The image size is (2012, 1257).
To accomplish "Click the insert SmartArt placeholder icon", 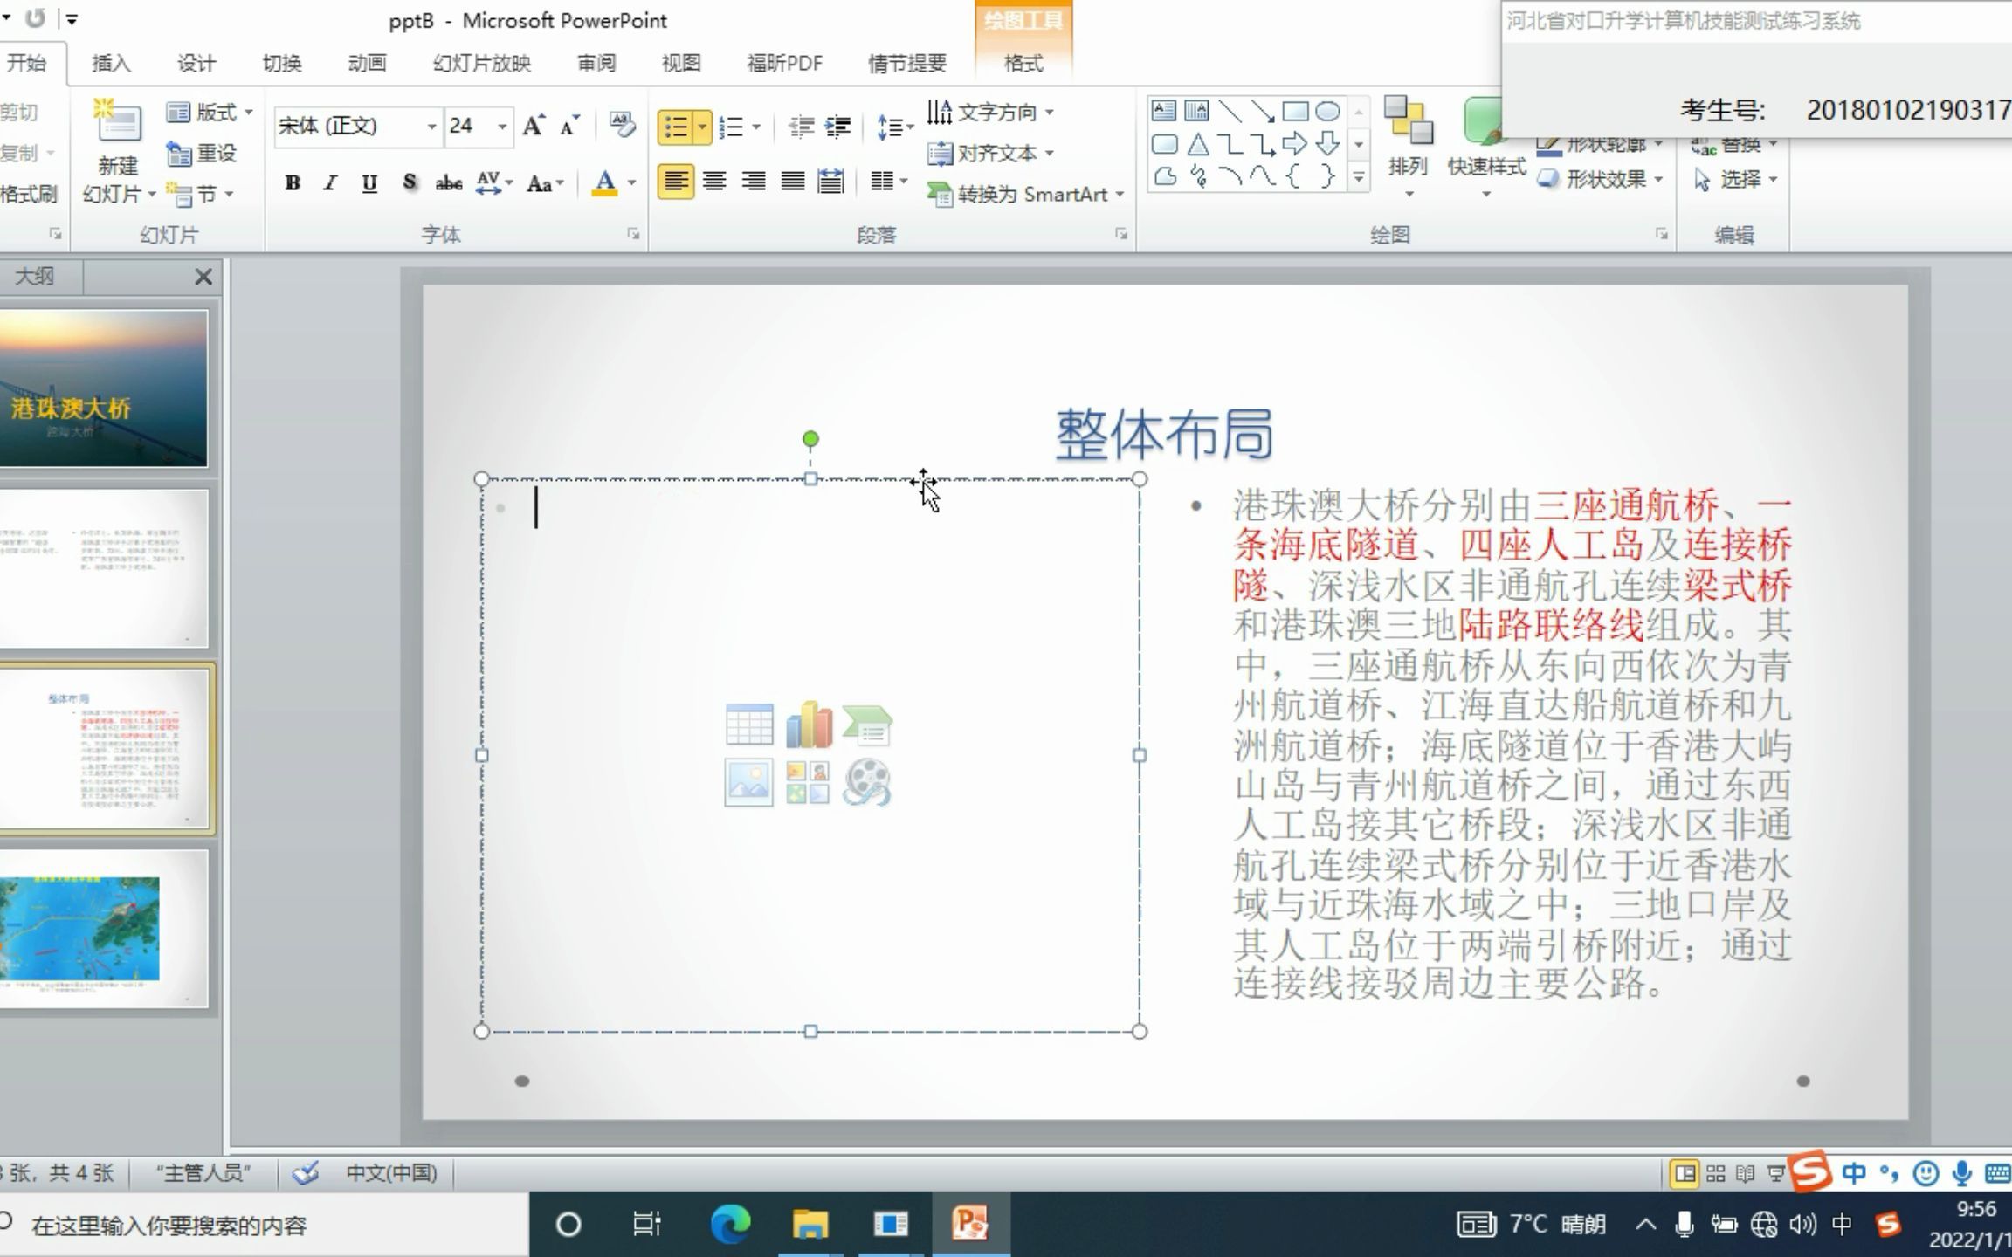I will click(866, 725).
